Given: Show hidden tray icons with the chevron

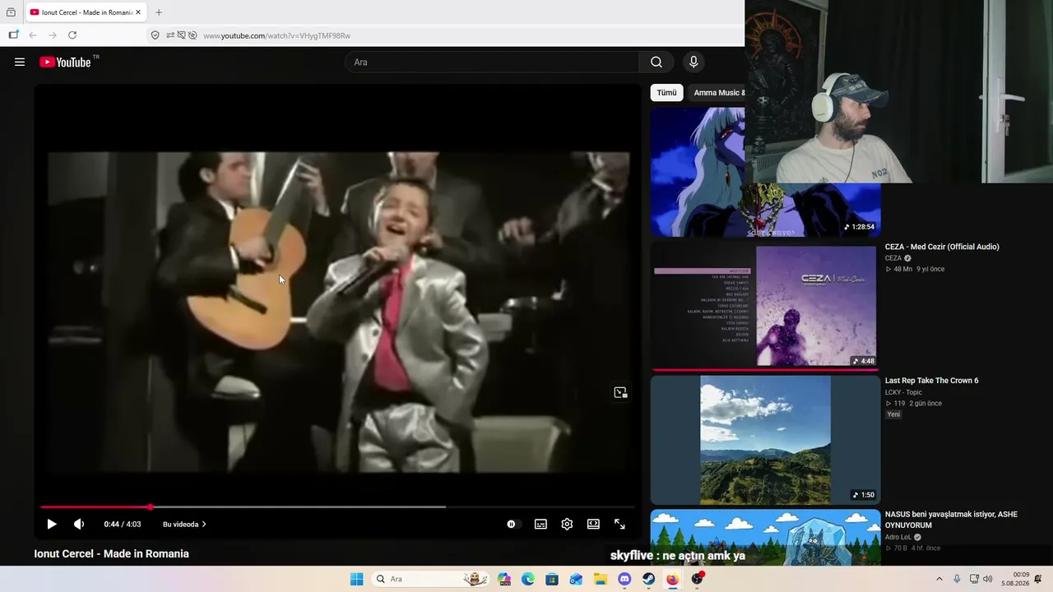Looking at the screenshot, I should (x=939, y=579).
